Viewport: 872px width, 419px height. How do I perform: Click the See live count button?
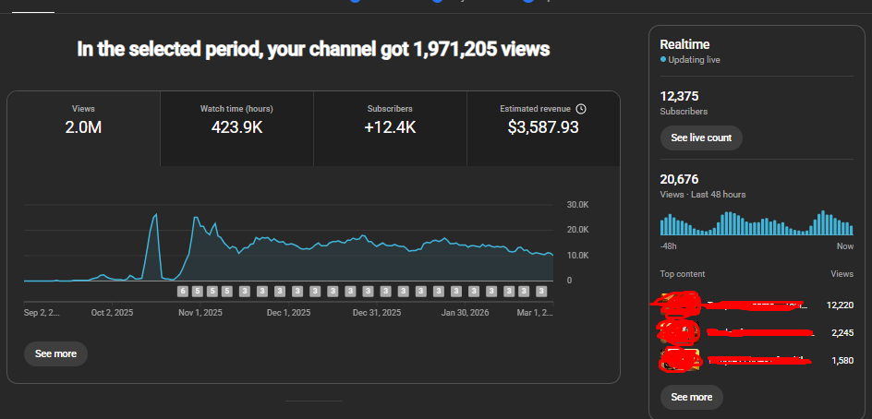tap(700, 138)
